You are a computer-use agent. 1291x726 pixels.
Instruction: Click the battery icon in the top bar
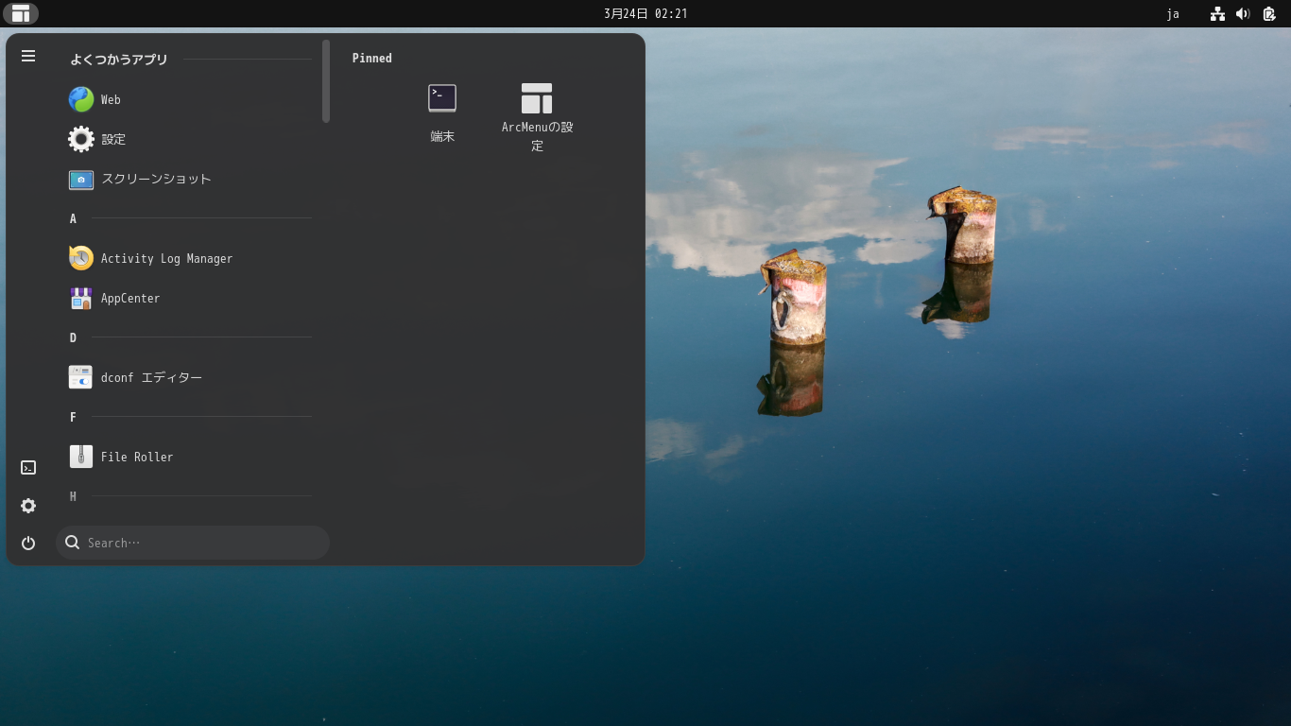click(1269, 13)
